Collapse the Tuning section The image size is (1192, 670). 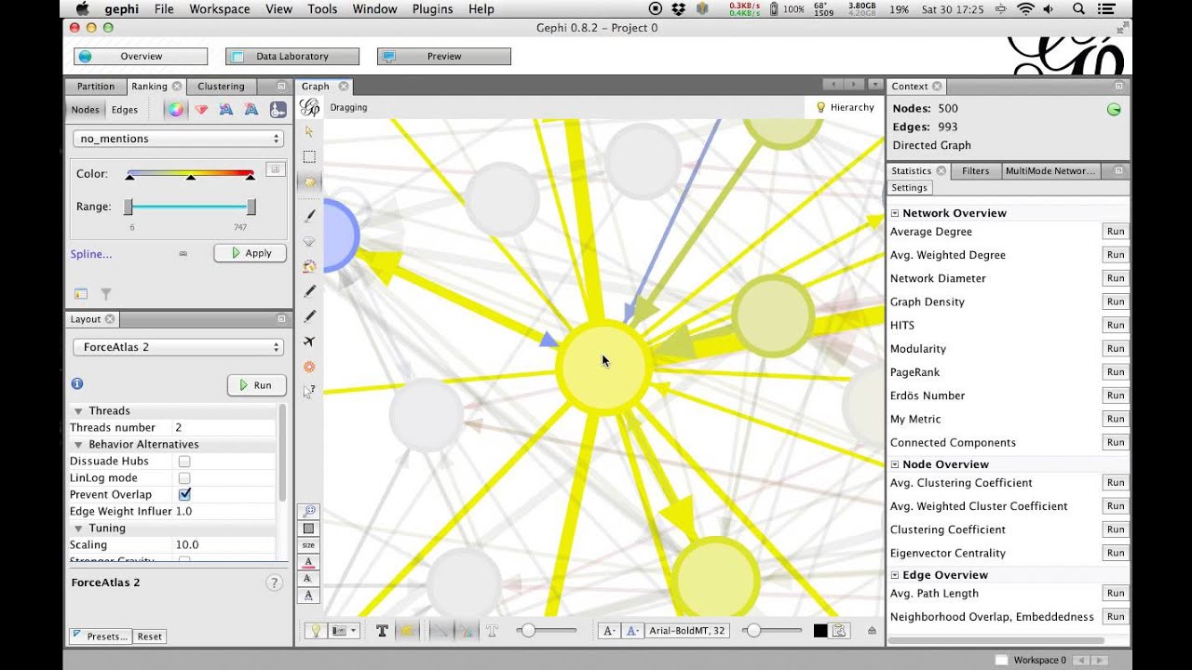(x=78, y=529)
